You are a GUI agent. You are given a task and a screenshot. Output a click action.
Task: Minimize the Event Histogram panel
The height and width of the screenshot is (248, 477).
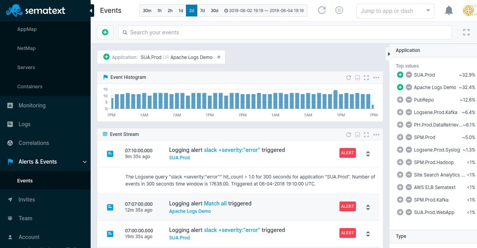click(357, 78)
